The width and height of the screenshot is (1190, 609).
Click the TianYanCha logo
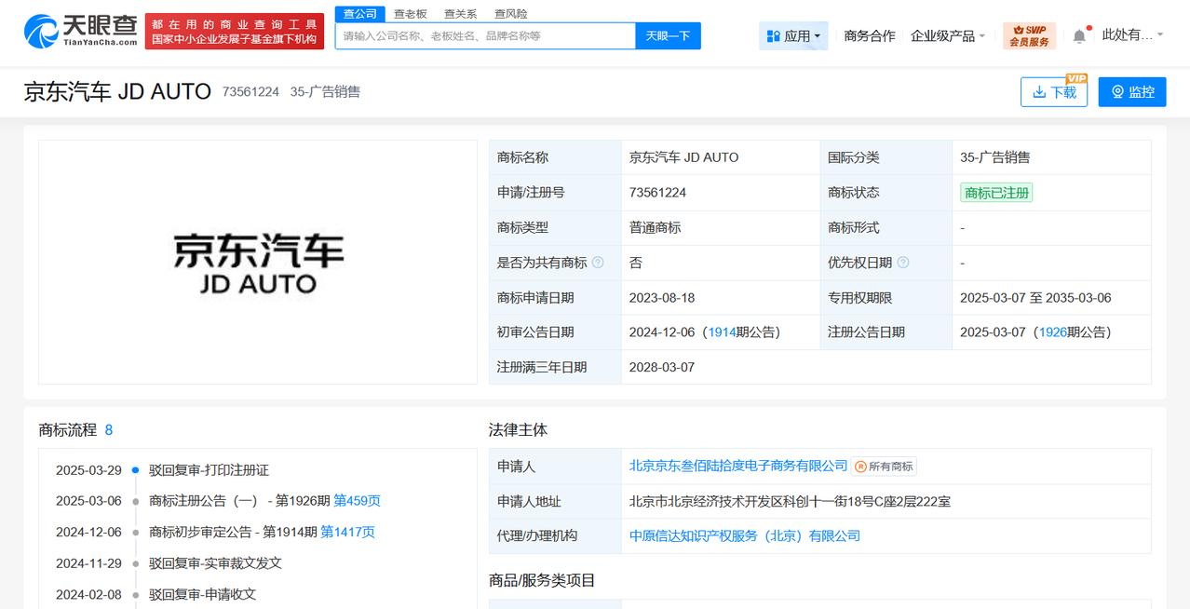80,31
